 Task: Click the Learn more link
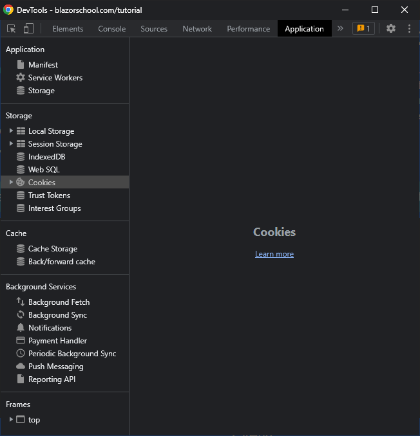tap(274, 254)
